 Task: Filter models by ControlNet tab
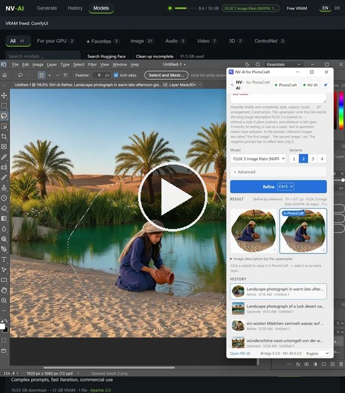pos(269,41)
